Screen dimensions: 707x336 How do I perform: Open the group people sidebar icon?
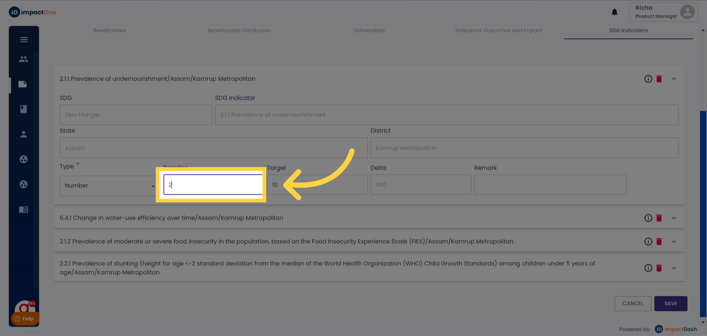[24, 59]
